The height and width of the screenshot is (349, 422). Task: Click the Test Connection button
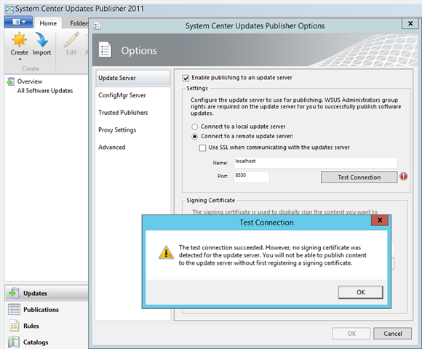[359, 177]
